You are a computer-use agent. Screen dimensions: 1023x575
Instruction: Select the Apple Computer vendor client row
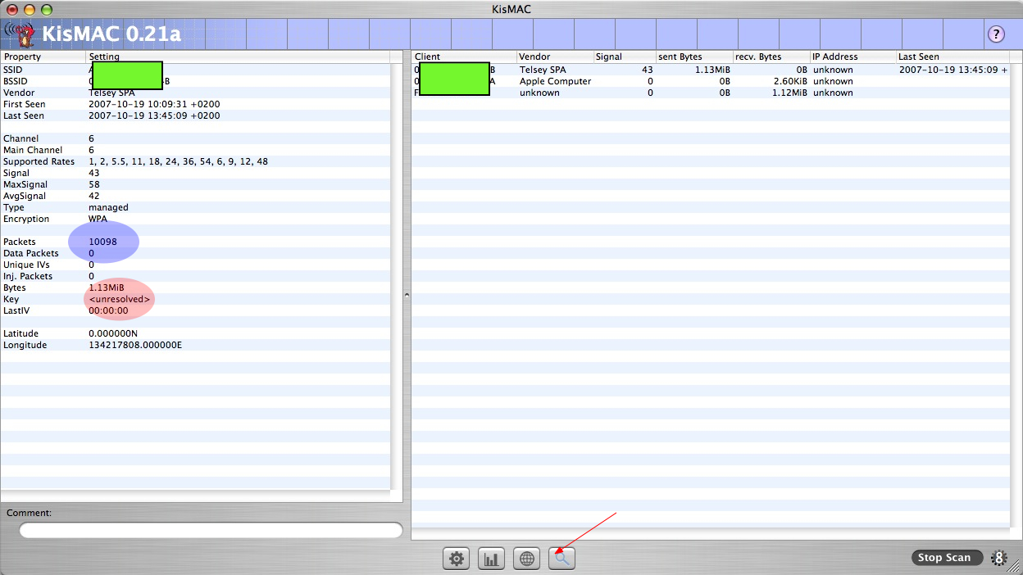(711, 81)
